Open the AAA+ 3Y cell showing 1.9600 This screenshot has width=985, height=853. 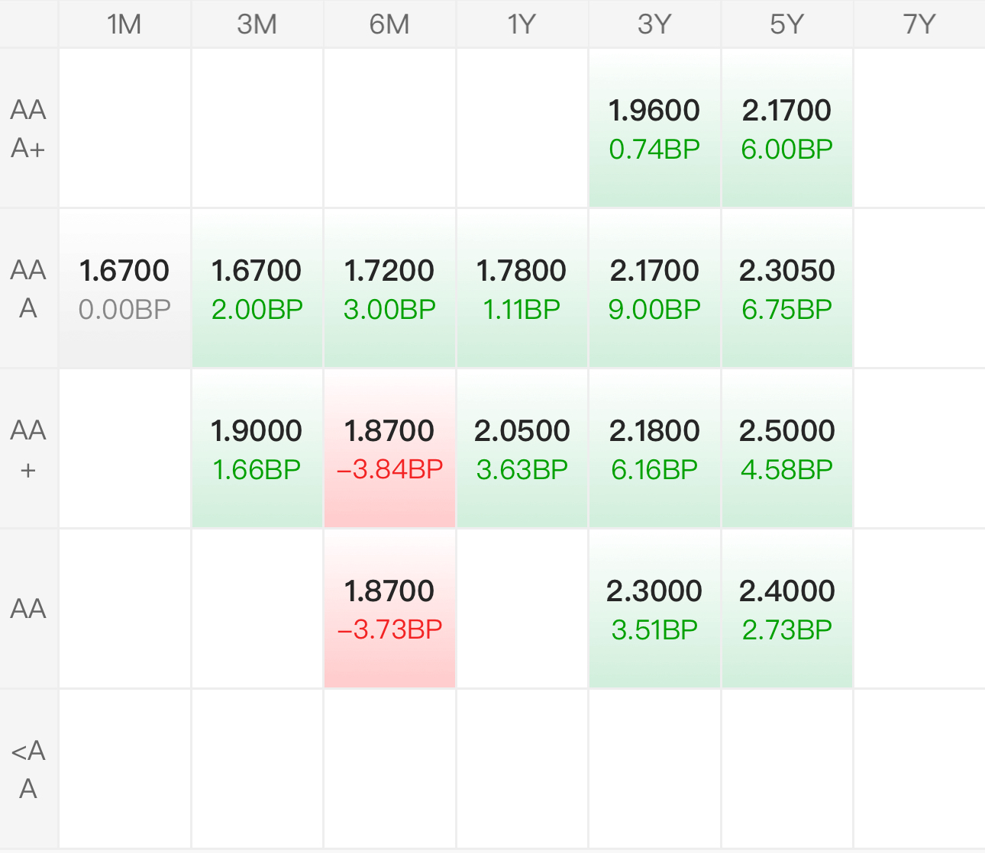[x=654, y=128]
